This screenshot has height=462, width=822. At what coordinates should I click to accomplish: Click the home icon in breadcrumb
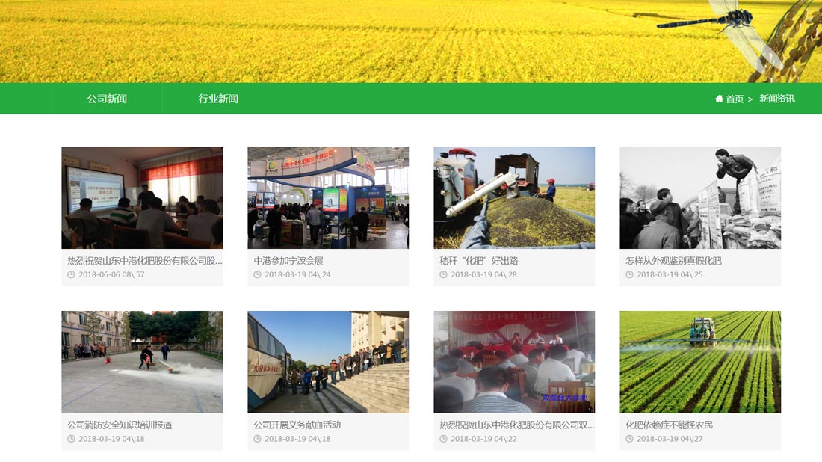pyautogui.click(x=719, y=99)
